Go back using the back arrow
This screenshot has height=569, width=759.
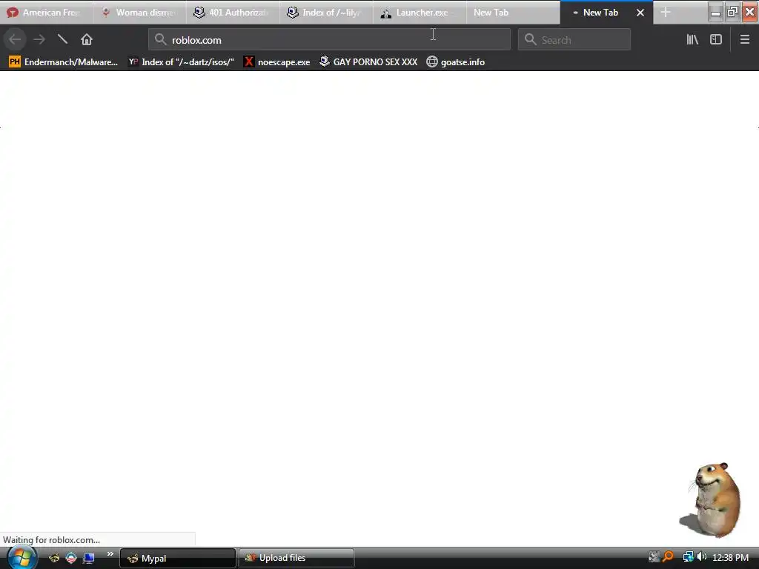15,39
